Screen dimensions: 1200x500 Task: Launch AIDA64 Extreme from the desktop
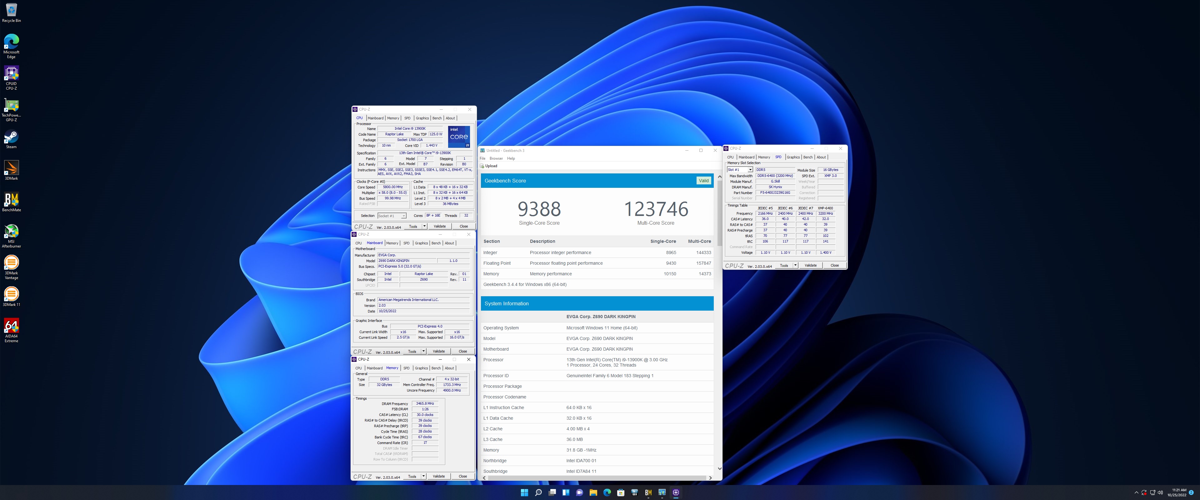click(11, 330)
